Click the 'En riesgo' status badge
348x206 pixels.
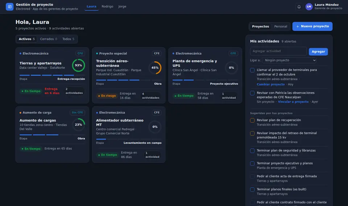(107, 96)
